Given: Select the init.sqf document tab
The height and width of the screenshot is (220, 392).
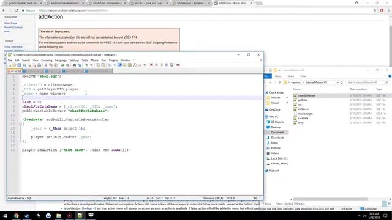Looking at the screenshot, I should click(14, 71).
